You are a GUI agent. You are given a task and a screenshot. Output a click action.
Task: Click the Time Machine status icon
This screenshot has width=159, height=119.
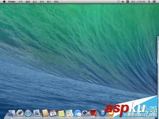119,2
